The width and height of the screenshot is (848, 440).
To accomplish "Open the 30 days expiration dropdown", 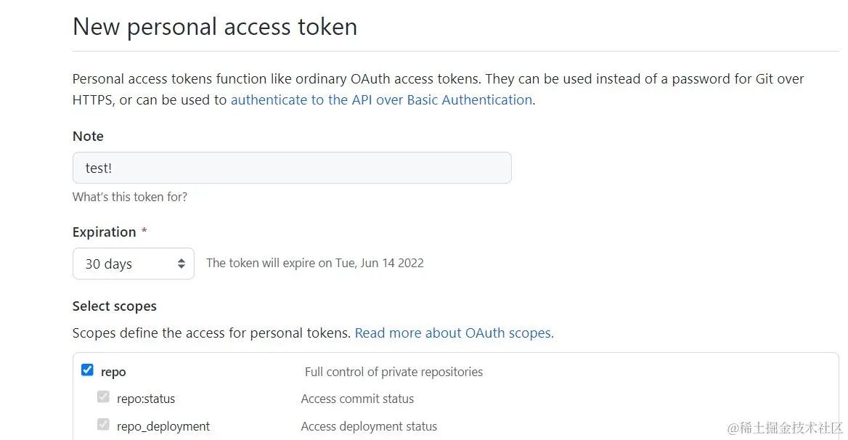I will point(133,264).
